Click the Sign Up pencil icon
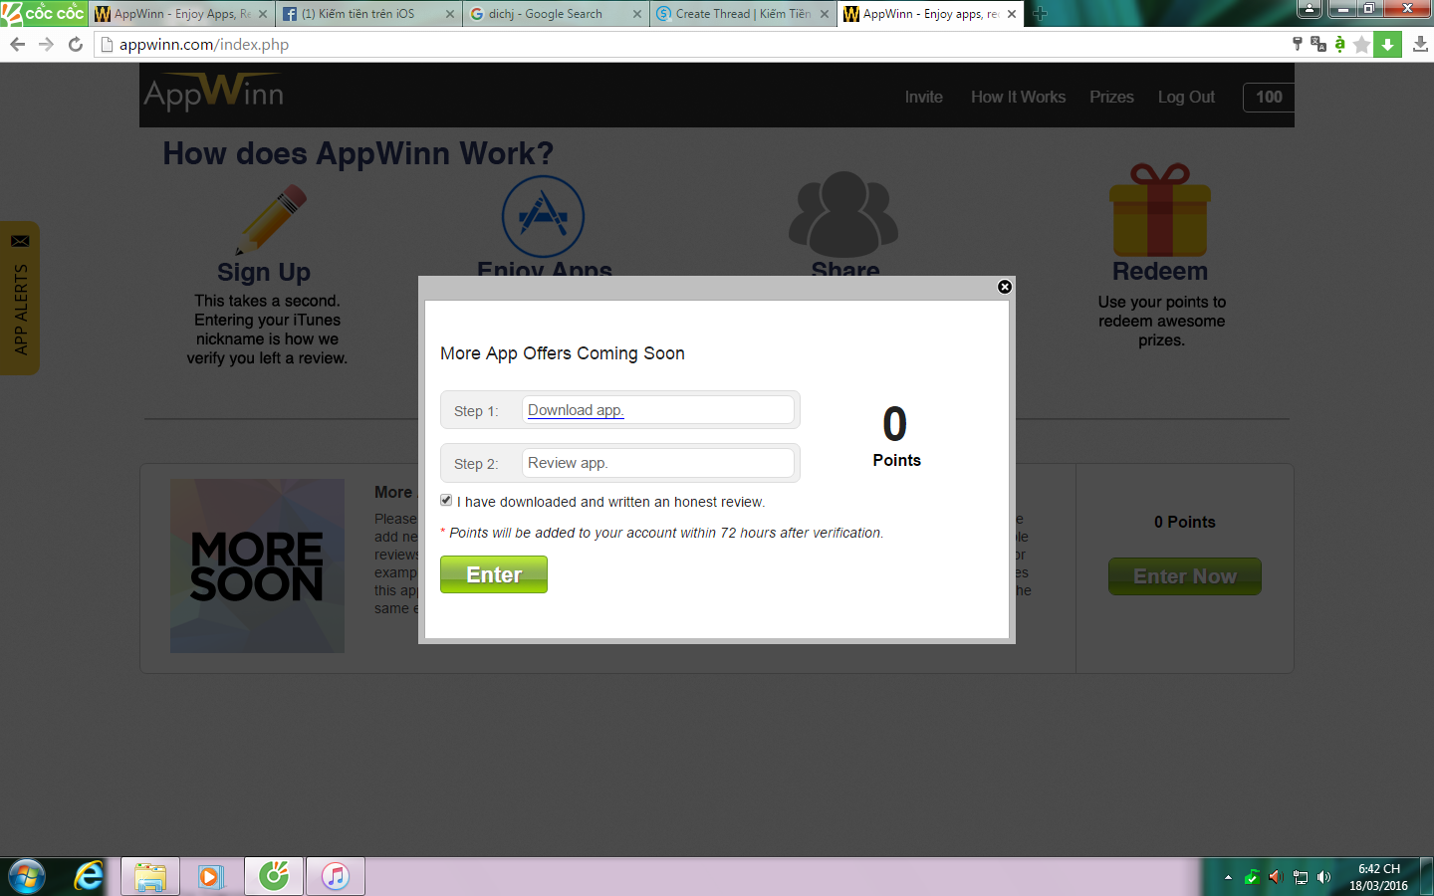This screenshot has width=1434, height=896. click(x=270, y=220)
